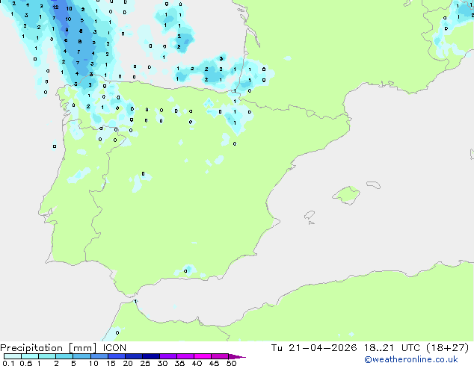Pick the 15–20 mm legend color swatch

point(117,356)
